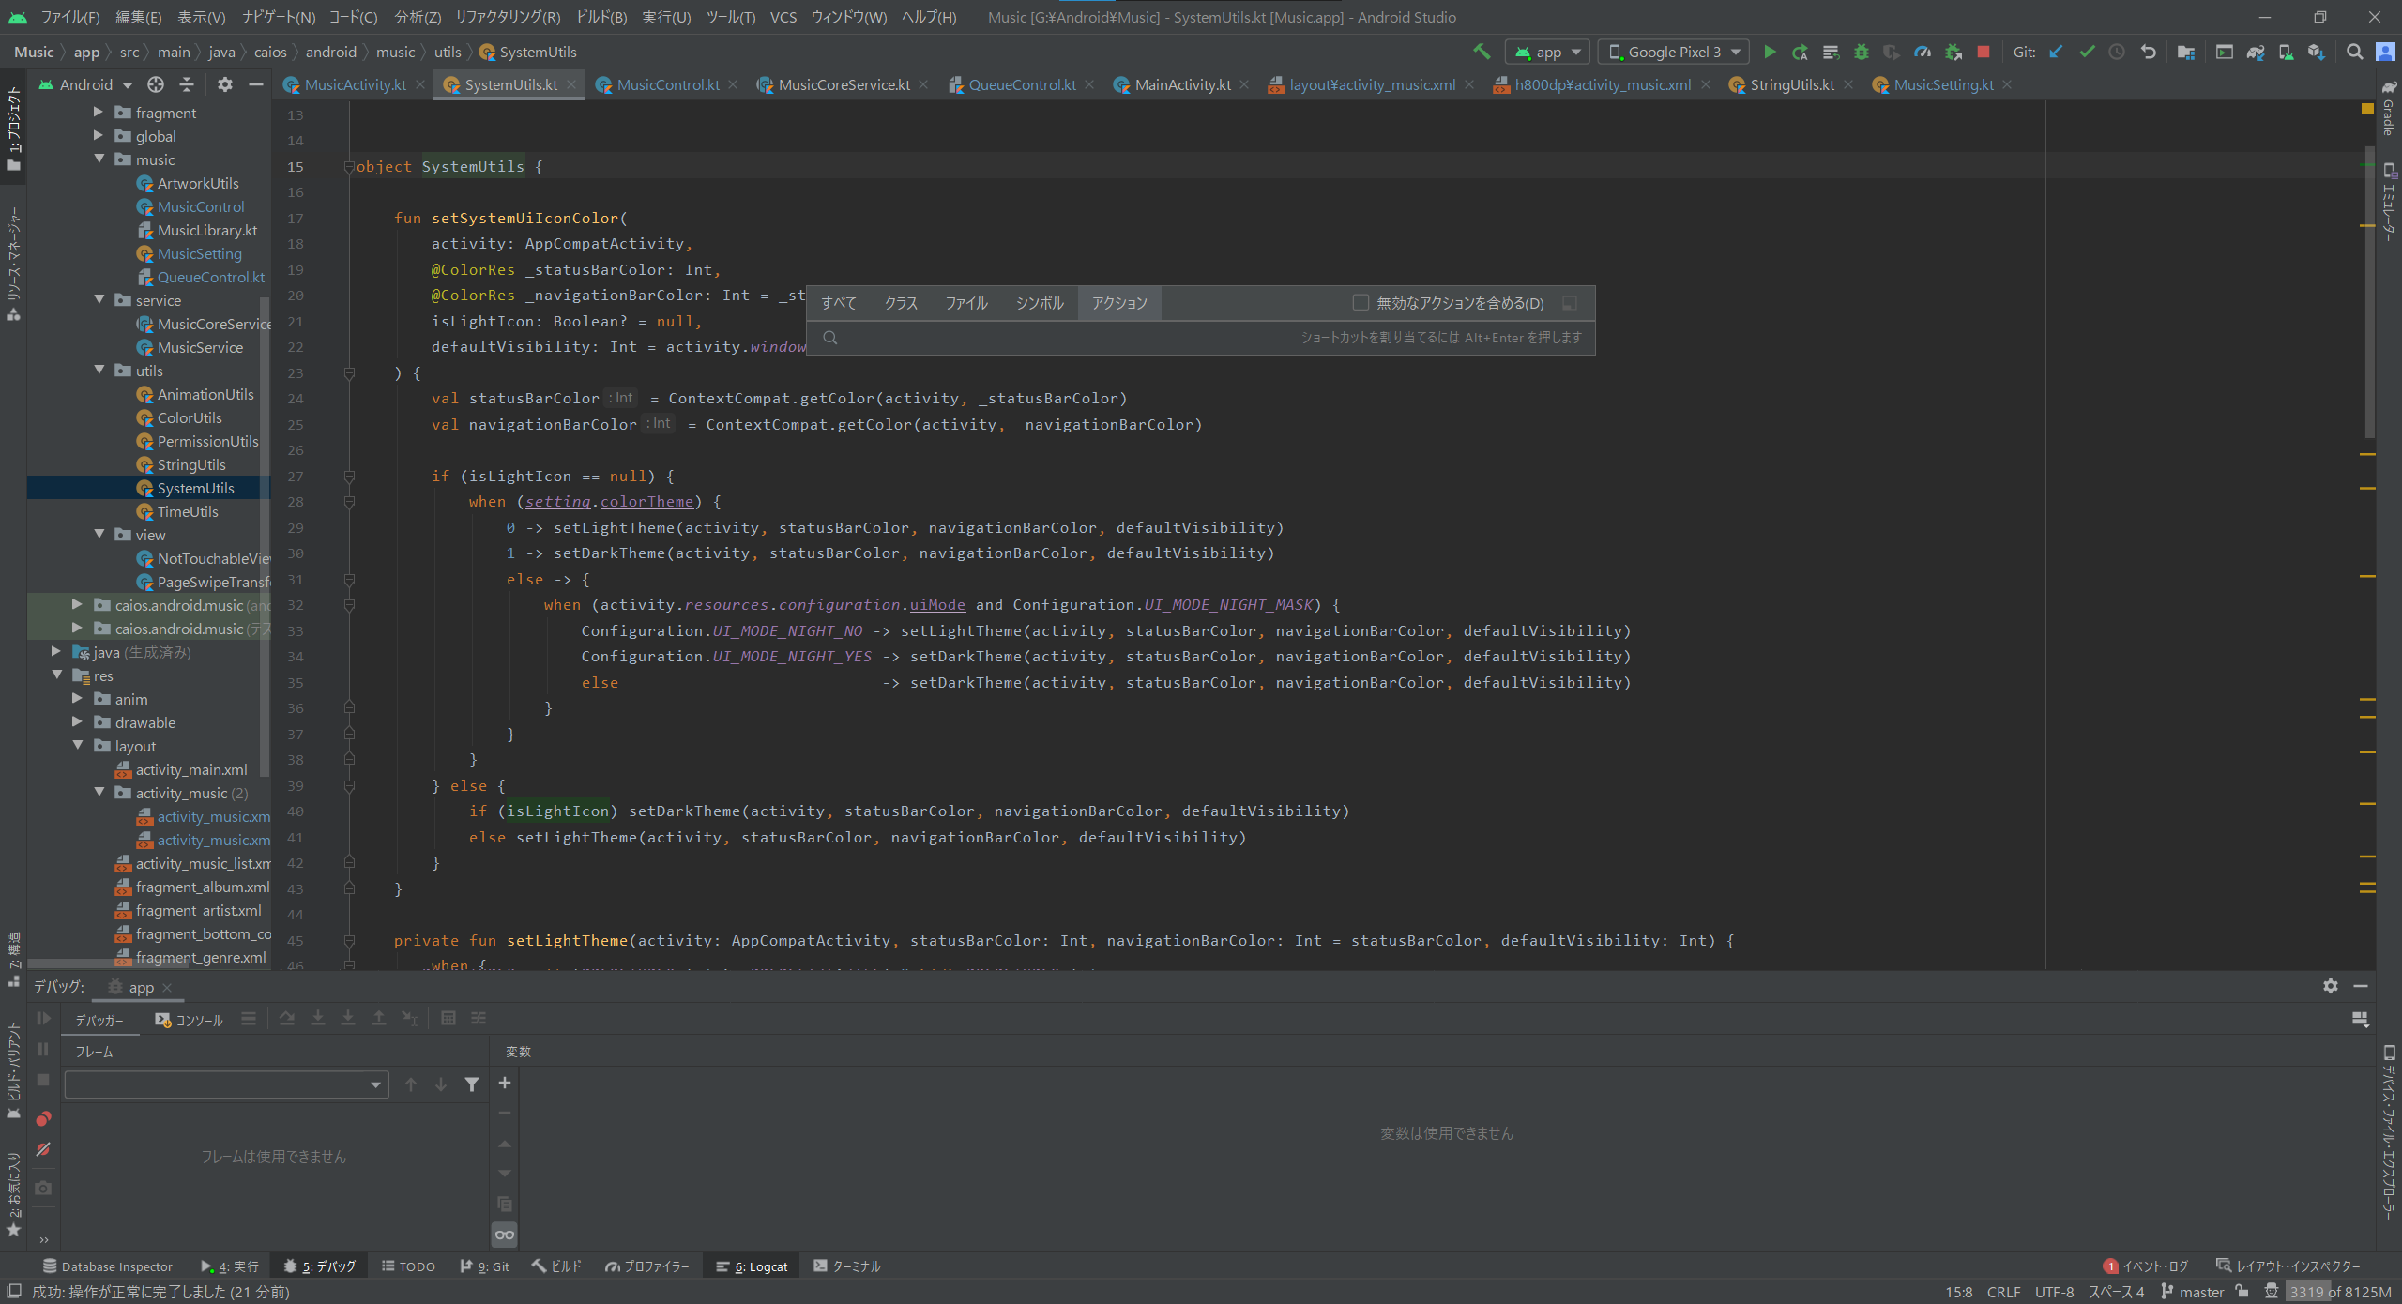Open the Google Pixel 3 device dropdown
This screenshot has height=1304, width=2402.
1675,53
